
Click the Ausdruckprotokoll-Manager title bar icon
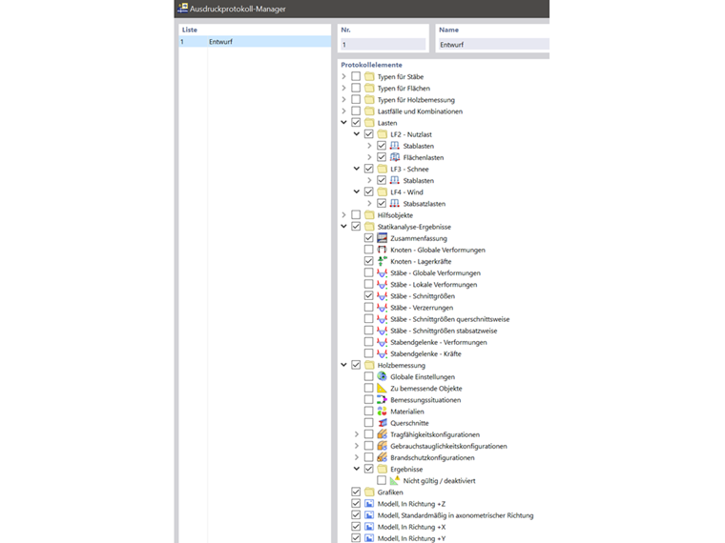tap(182, 8)
